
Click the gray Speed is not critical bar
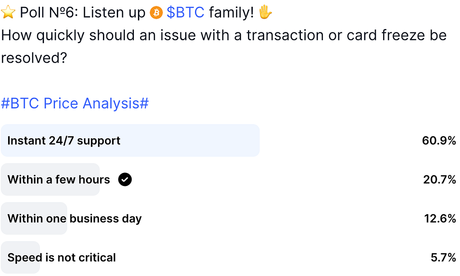point(20,258)
